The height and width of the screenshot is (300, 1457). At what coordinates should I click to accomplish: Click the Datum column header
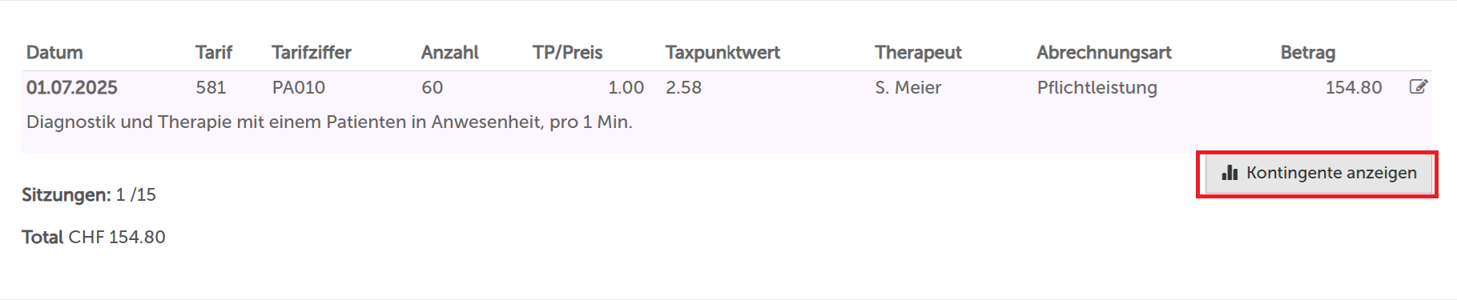54,53
